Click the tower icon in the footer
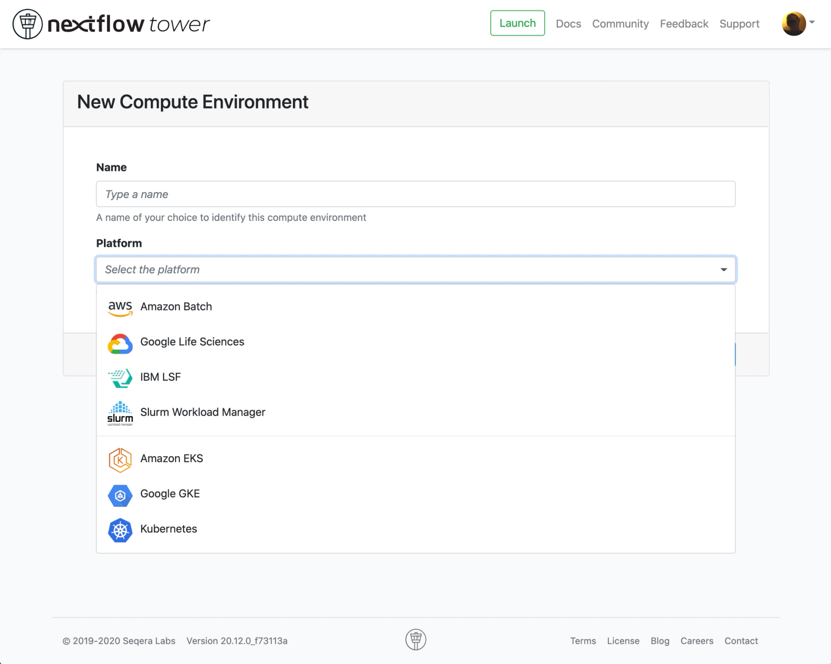This screenshot has height=664, width=831. 415,640
